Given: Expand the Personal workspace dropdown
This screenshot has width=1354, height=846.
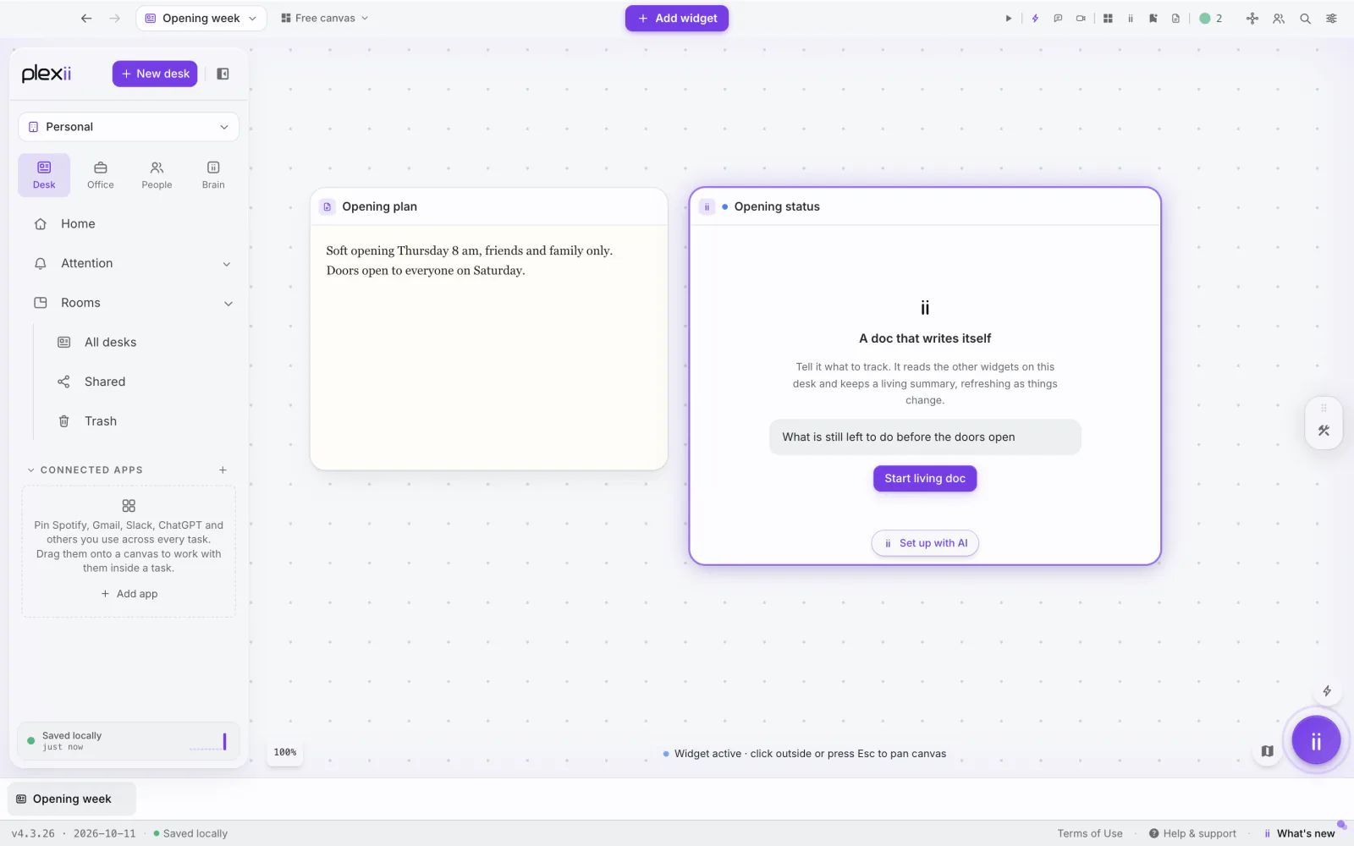Looking at the screenshot, I should point(129,127).
